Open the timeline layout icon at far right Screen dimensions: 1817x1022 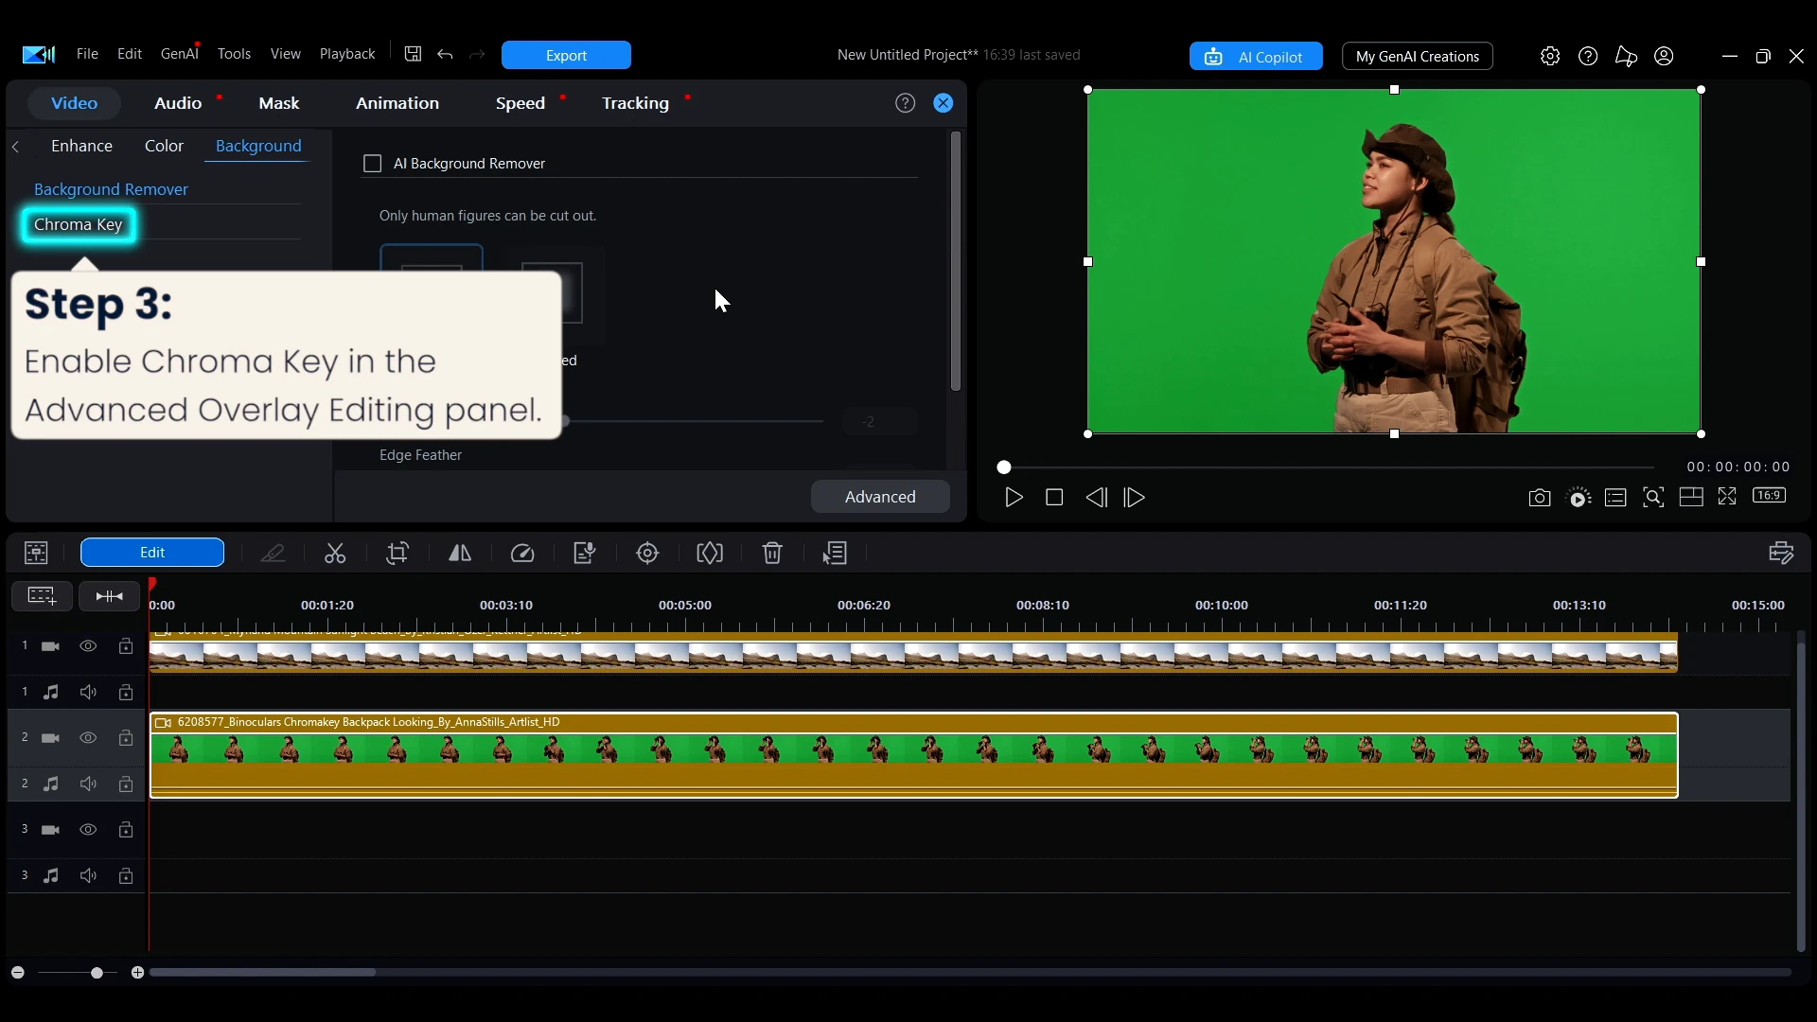(x=1781, y=553)
